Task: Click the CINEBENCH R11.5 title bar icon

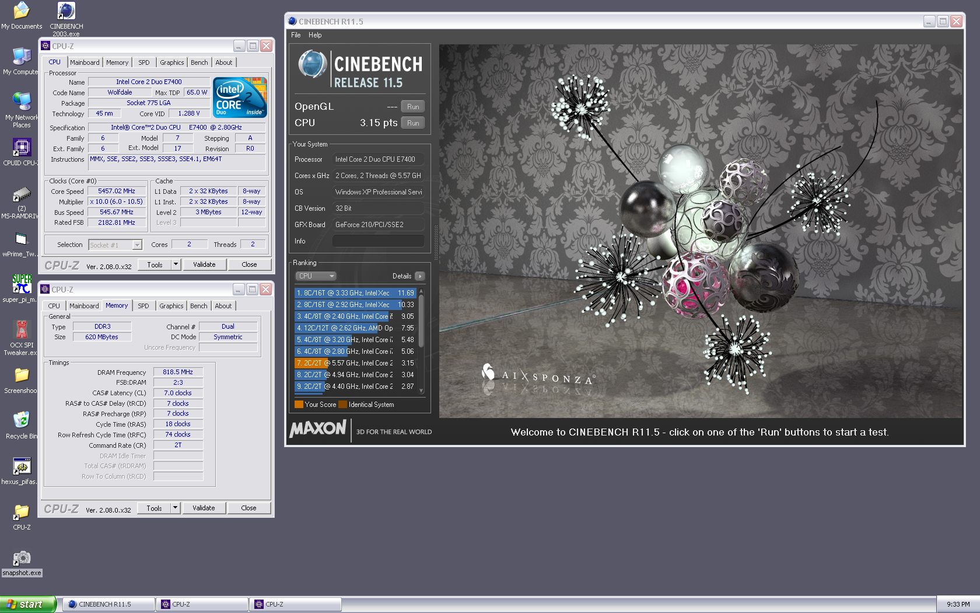Action: [x=293, y=22]
